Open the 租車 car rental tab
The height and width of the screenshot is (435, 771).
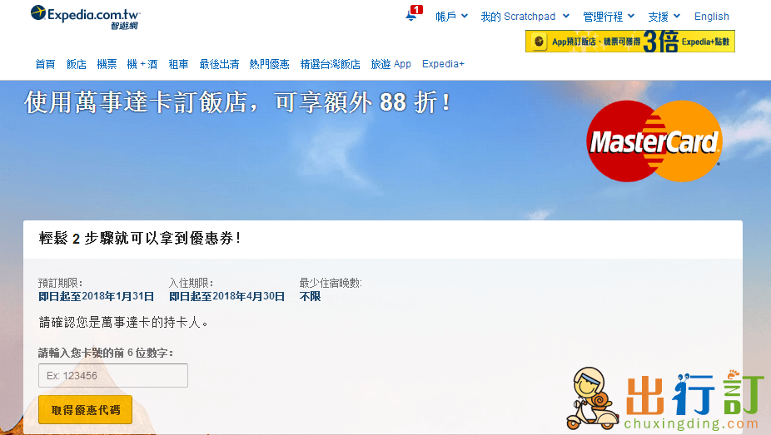click(x=178, y=64)
